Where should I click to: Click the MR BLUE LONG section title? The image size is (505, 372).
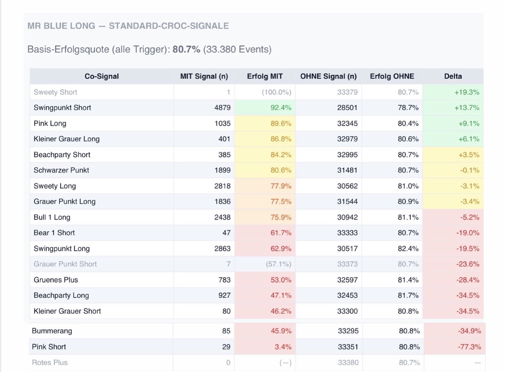tap(128, 26)
